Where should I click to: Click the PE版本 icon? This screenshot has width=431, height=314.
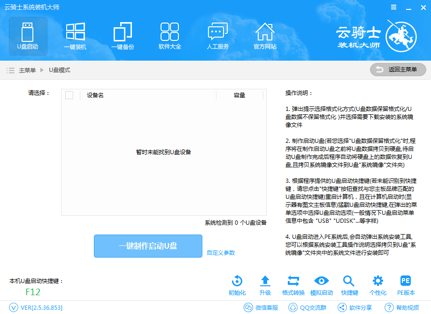406,281
